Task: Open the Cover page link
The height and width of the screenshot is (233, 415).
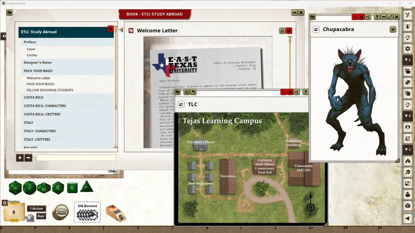Action: click(31, 49)
